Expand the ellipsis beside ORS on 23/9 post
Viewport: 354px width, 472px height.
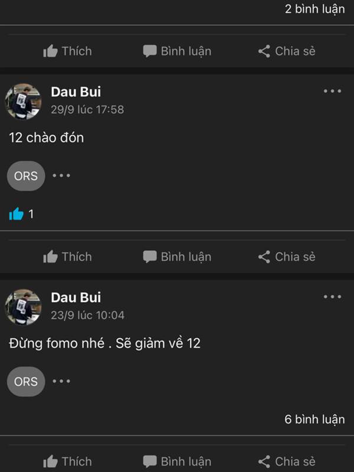(61, 381)
